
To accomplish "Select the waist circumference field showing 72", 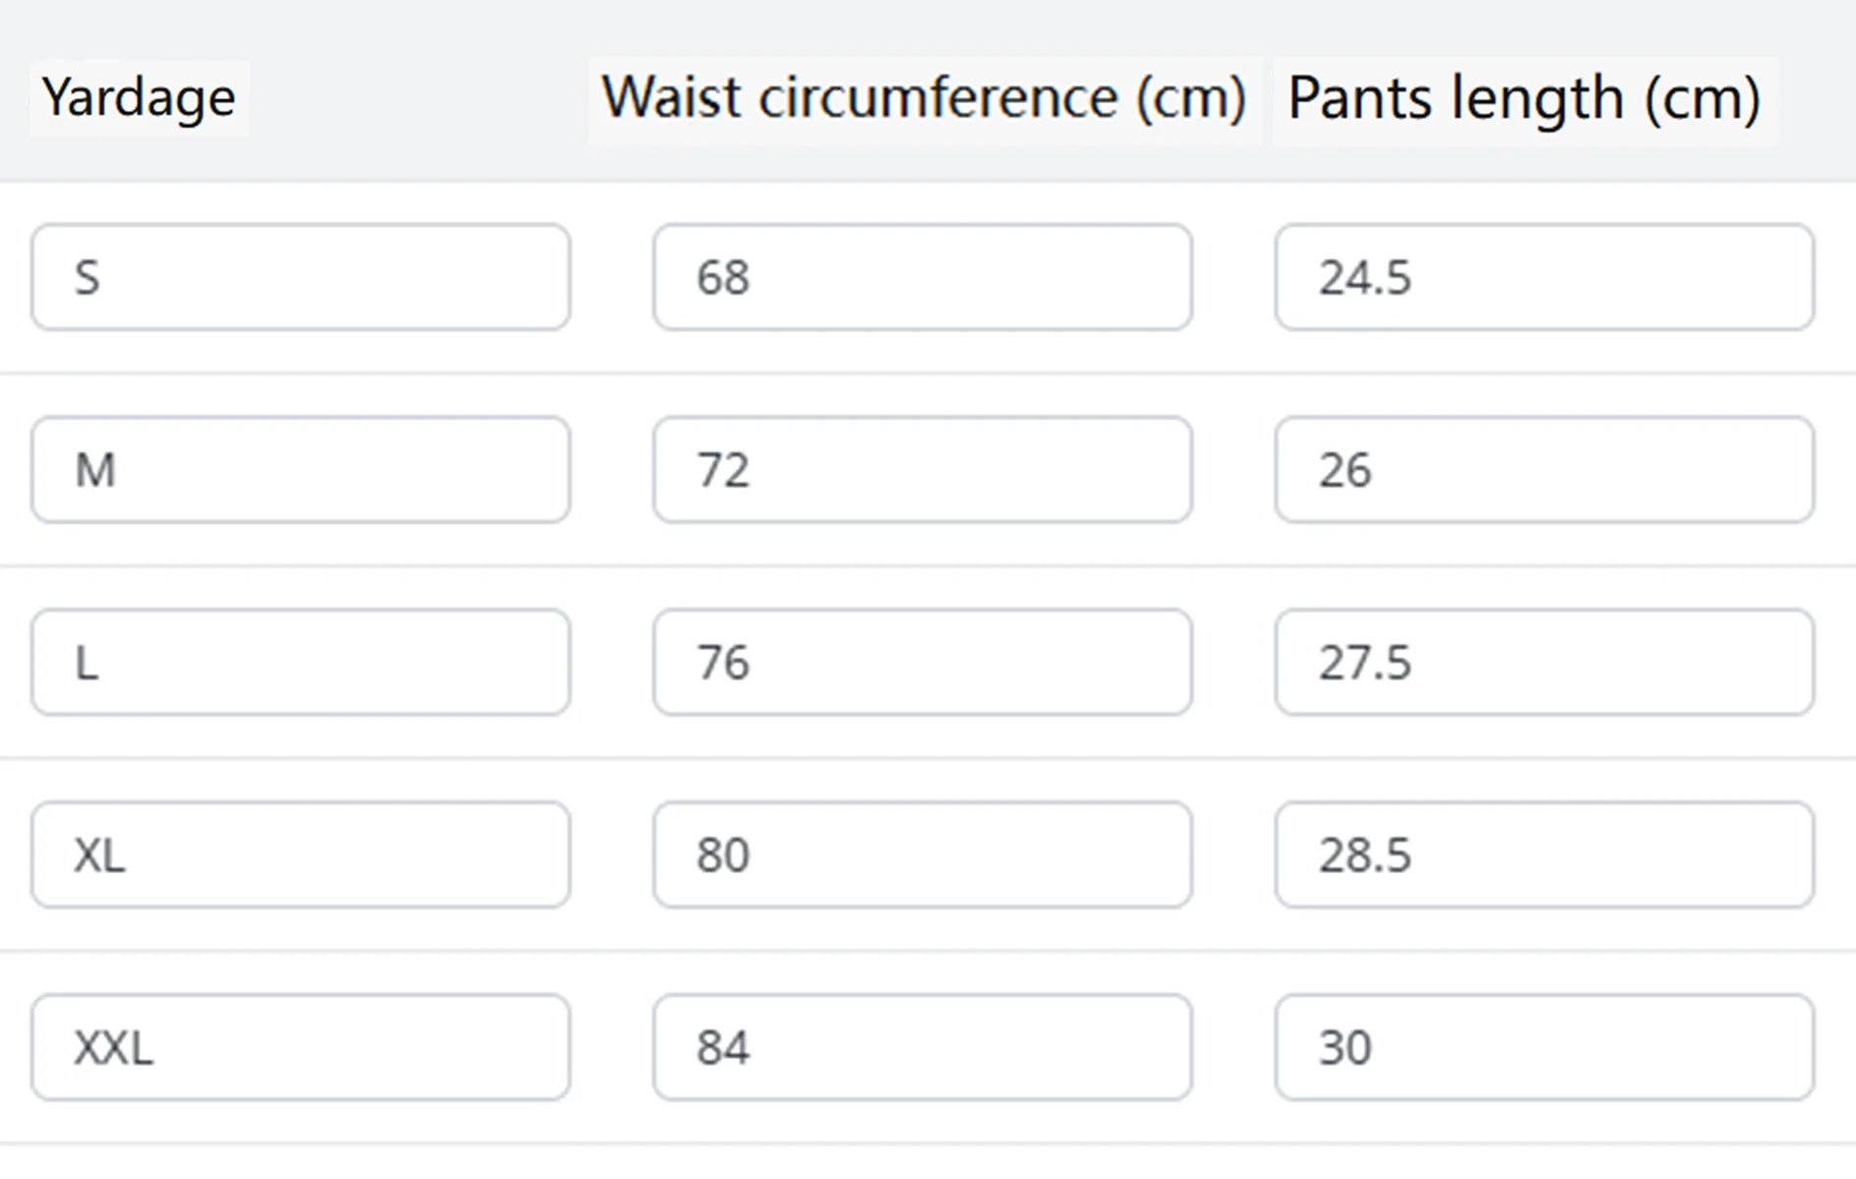I will [x=923, y=470].
